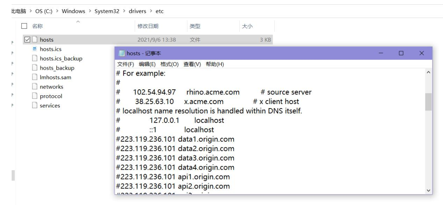
Task: Click the Notepad icon in the title bar
Action: 121,53
